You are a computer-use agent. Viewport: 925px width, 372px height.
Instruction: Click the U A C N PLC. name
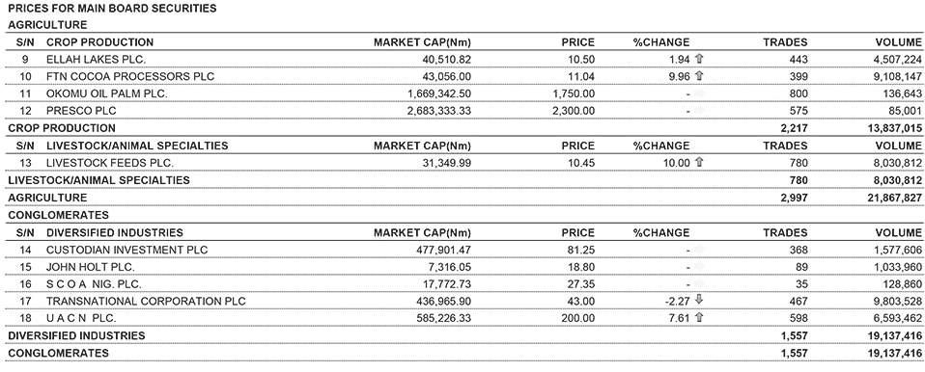click(81, 318)
